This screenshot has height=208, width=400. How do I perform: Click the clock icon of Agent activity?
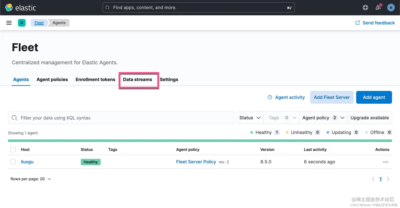click(x=270, y=97)
